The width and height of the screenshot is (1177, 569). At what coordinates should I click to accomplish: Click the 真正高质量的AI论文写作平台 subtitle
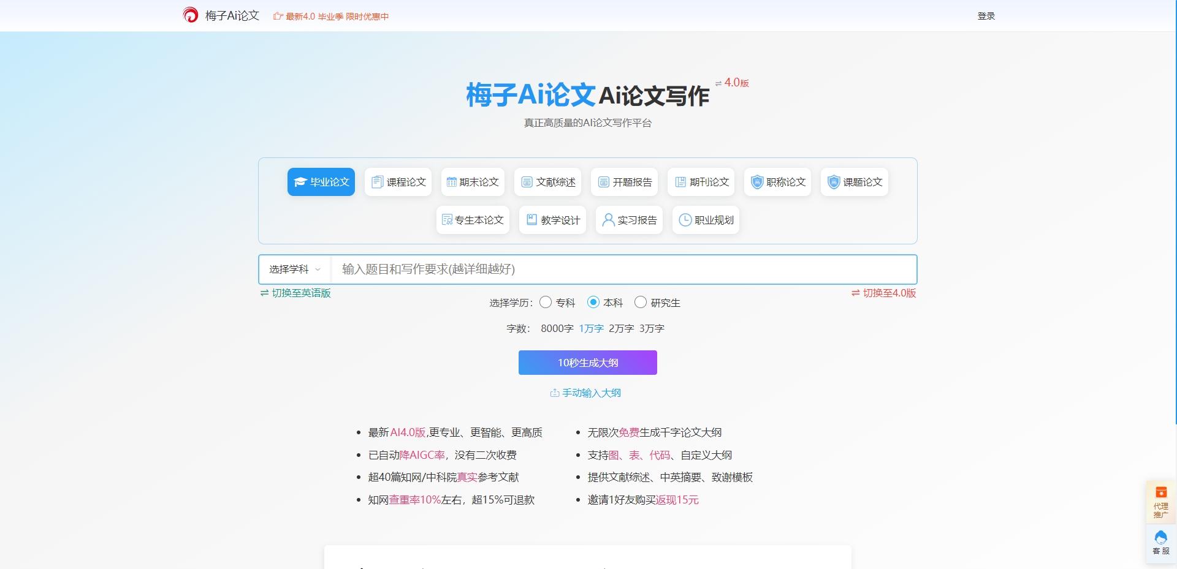(588, 122)
